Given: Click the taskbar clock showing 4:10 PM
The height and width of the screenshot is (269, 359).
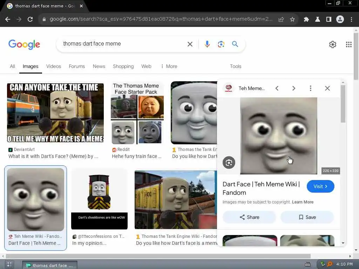Looking at the screenshot, I should point(344,264).
